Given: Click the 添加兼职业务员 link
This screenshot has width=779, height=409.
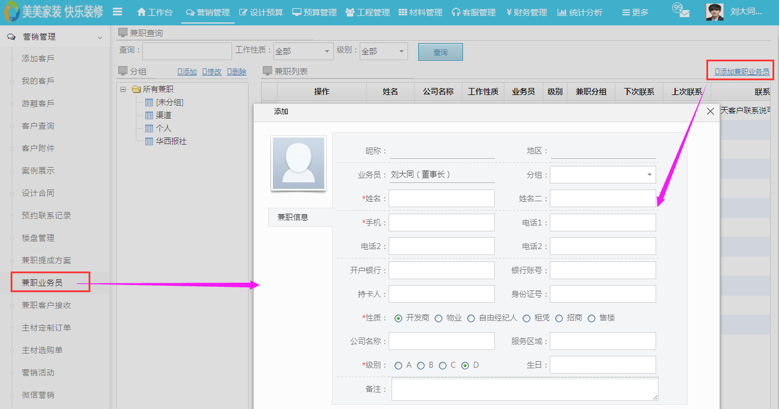Looking at the screenshot, I should coord(741,72).
